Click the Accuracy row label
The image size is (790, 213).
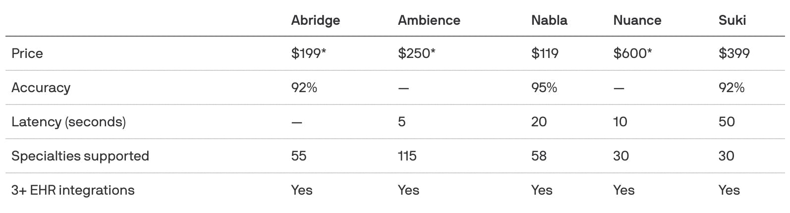point(41,88)
